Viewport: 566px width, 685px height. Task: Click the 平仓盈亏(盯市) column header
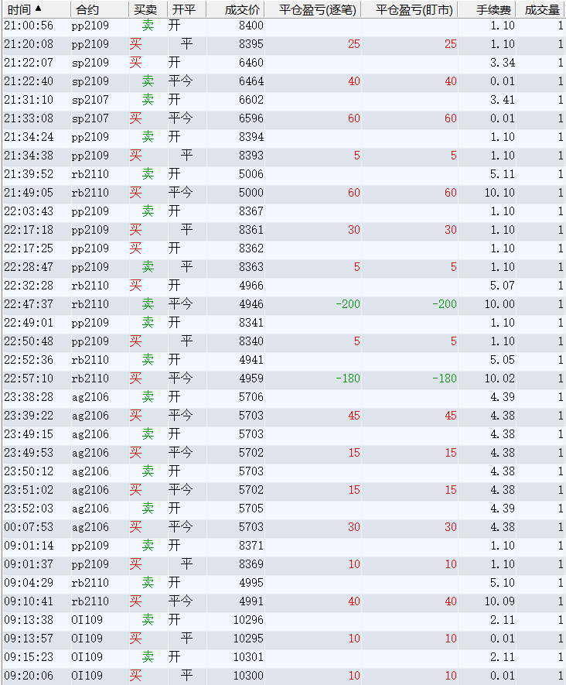pos(414,10)
